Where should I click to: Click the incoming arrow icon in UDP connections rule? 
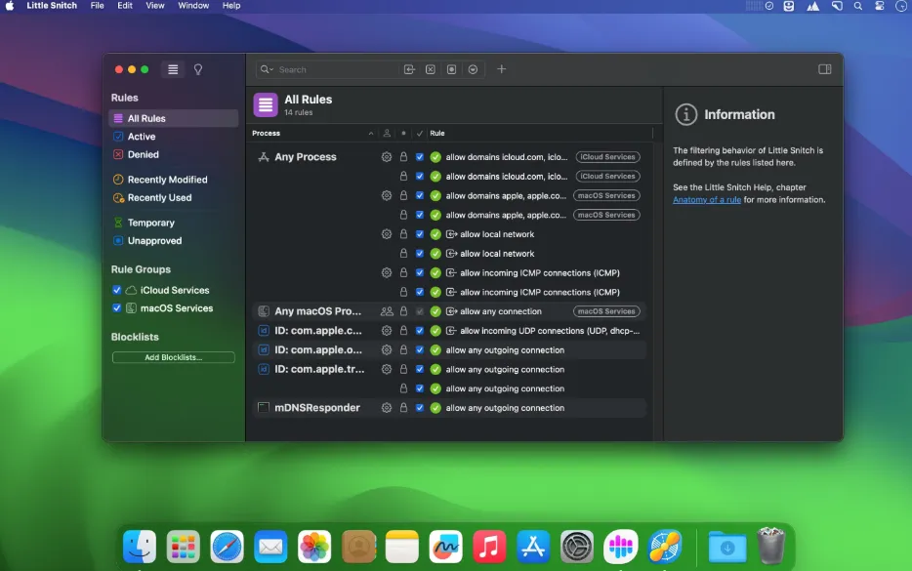click(x=451, y=330)
